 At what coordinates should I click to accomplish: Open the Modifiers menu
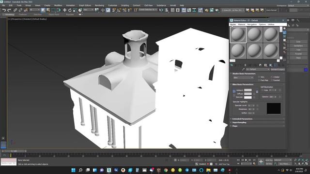[58, 5]
